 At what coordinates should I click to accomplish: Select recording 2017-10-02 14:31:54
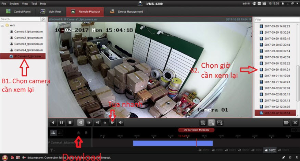(275, 113)
